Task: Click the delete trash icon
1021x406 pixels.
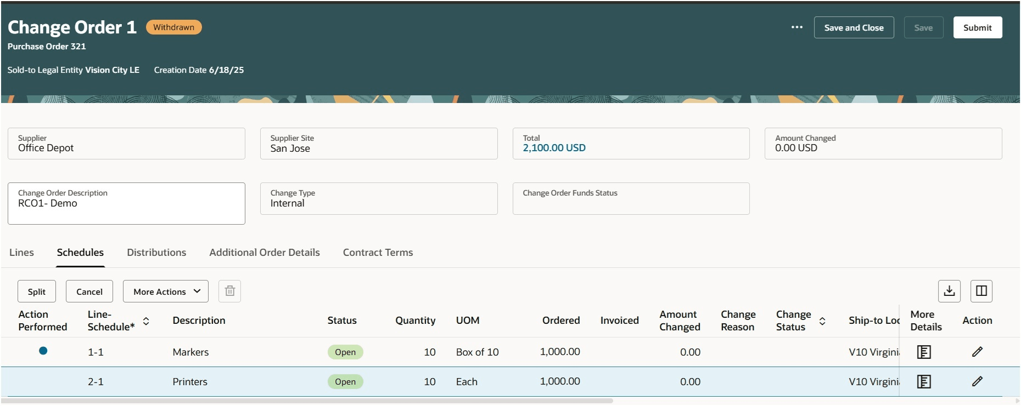Action: click(x=230, y=291)
